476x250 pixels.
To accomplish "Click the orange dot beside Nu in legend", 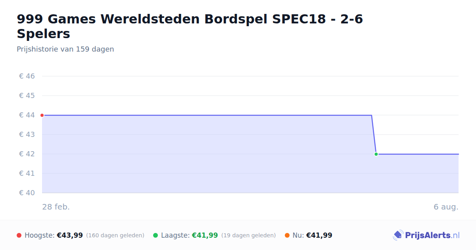I will (287, 235).
